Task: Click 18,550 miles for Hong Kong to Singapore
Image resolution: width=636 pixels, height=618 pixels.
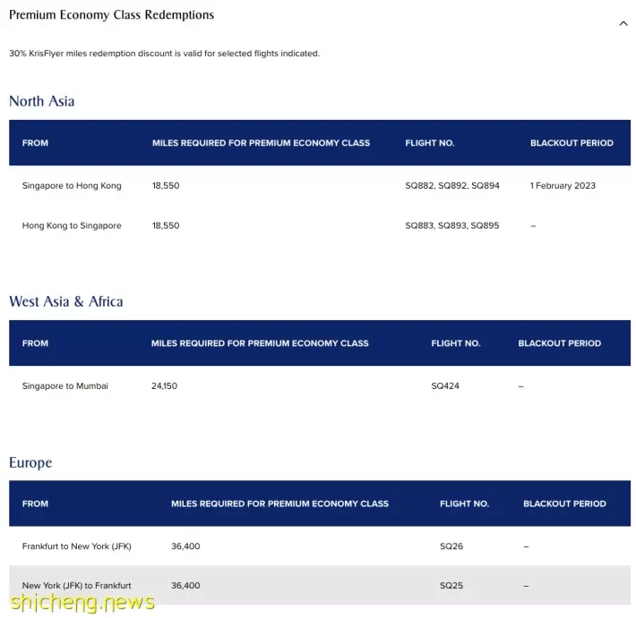Action: pos(166,225)
